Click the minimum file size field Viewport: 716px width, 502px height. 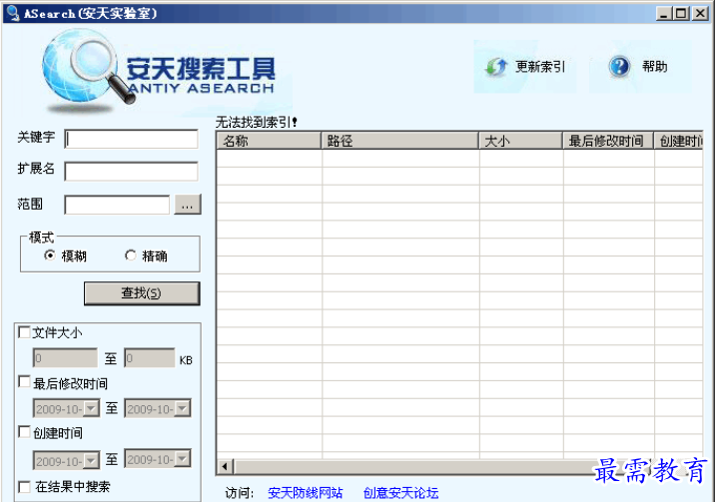coord(65,358)
